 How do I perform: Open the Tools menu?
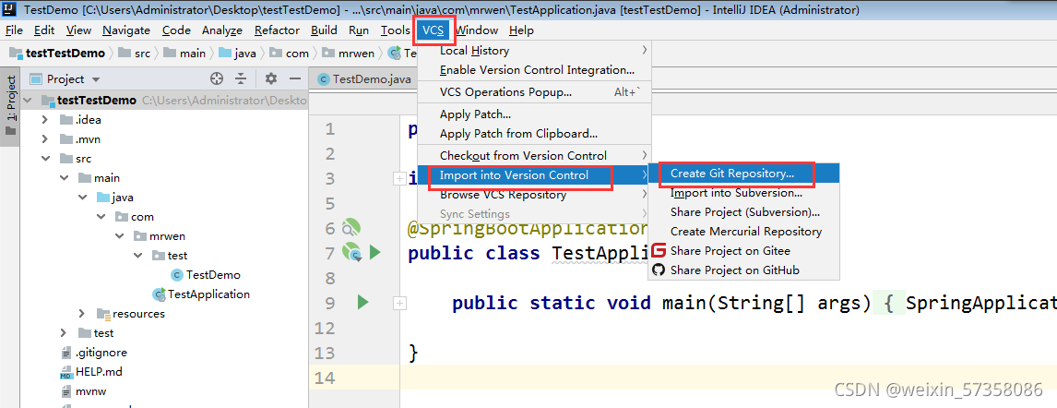tap(395, 30)
